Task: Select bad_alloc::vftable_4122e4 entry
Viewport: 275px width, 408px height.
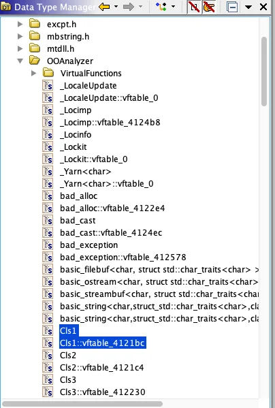Action: pyautogui.click(x=112, y=208)
